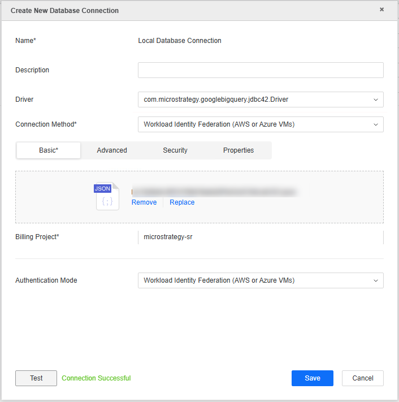Click the JSON file icon

(x=107, y=197)
